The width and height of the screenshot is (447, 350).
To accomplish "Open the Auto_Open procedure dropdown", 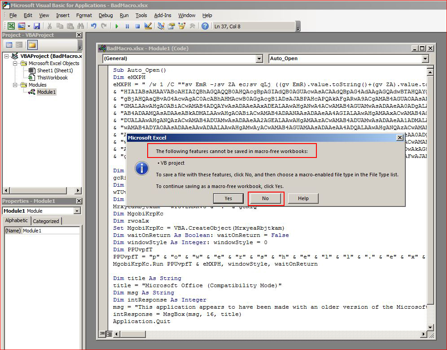I will click(425, 59).
